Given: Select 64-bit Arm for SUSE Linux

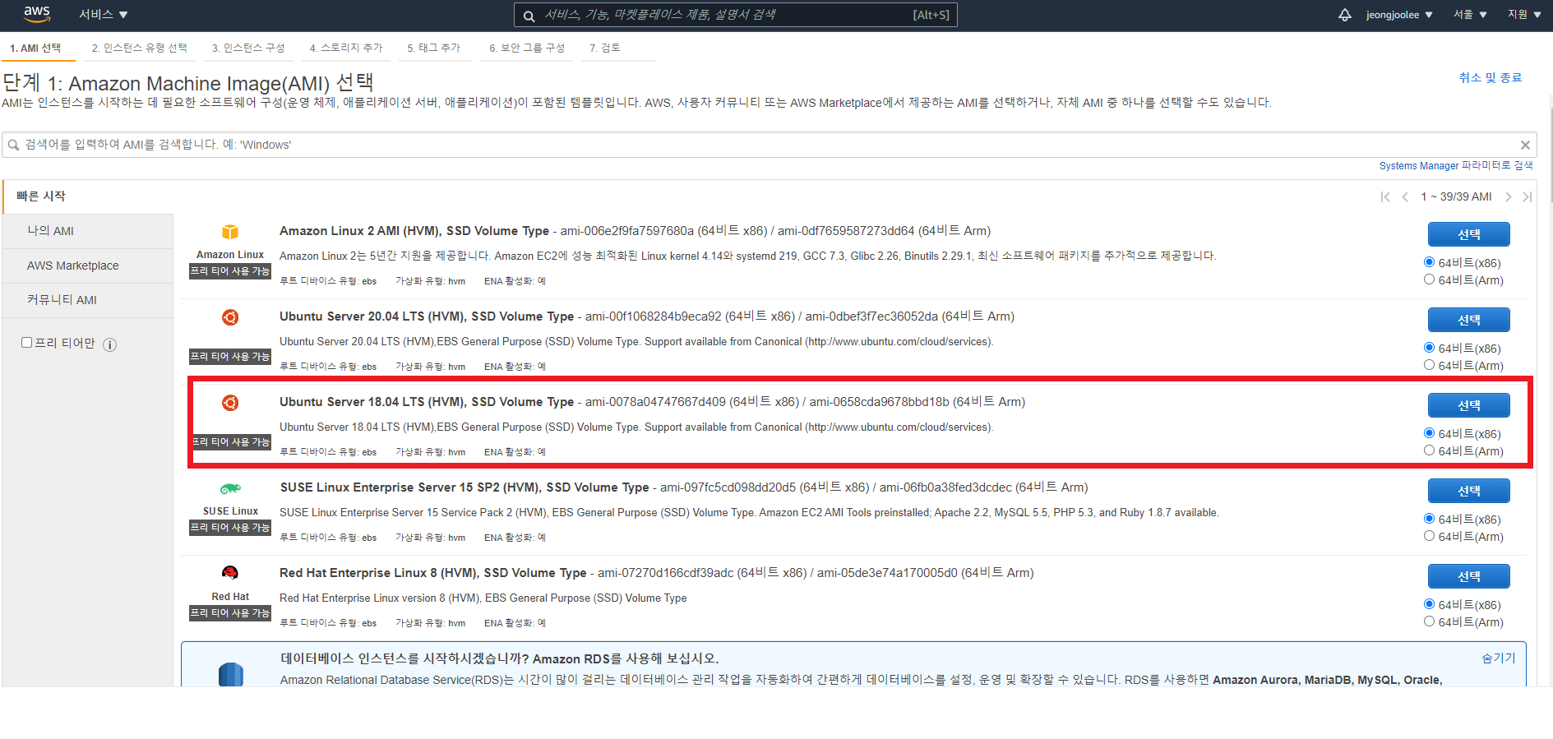Looking at the screenshot, I should coord(1429,536).
